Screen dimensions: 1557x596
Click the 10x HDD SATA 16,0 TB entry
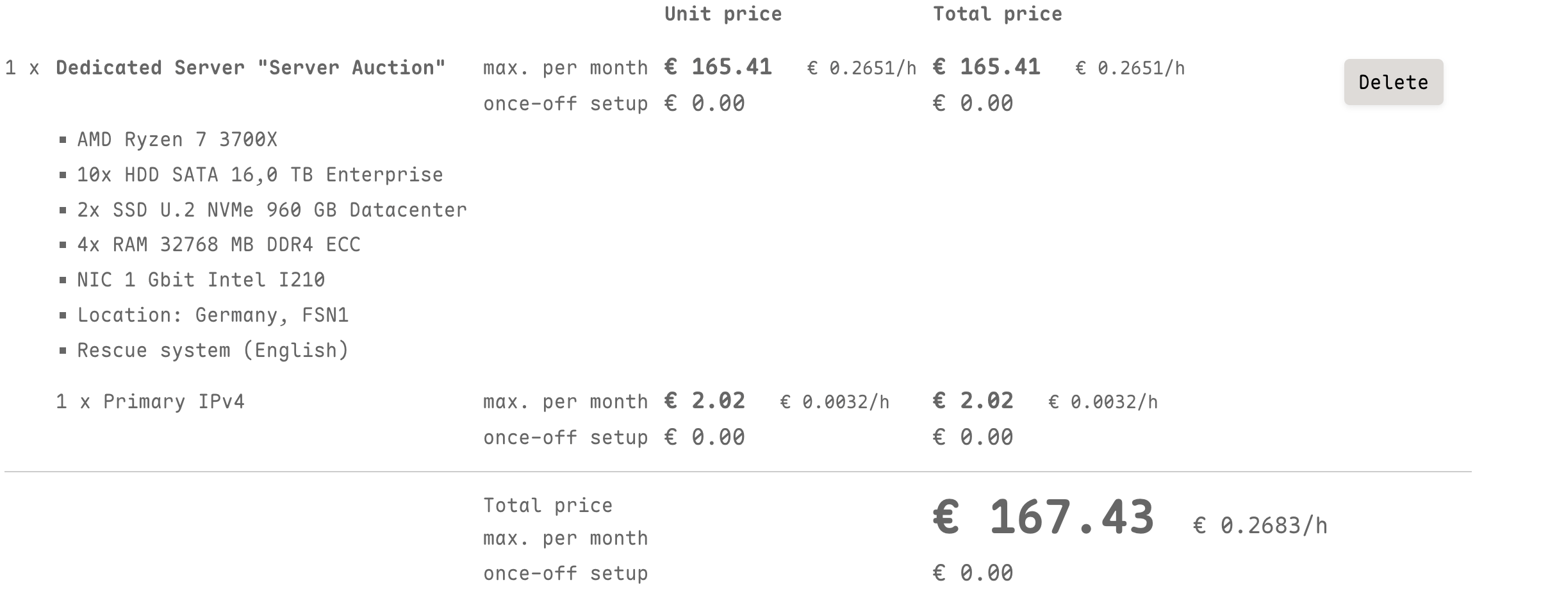[260, 175]
